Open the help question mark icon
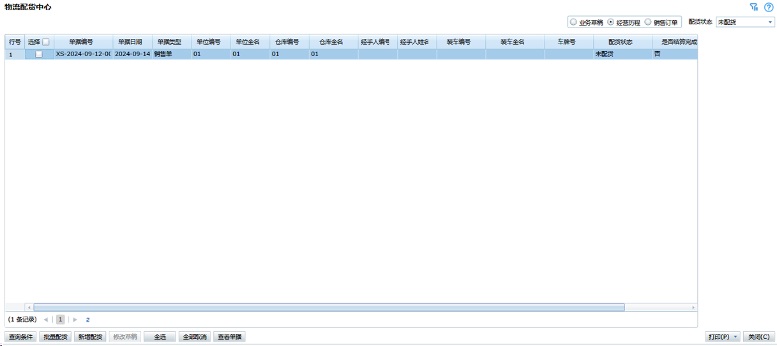Viewport: 777px width, 346px height. click(x=769, y=7)
